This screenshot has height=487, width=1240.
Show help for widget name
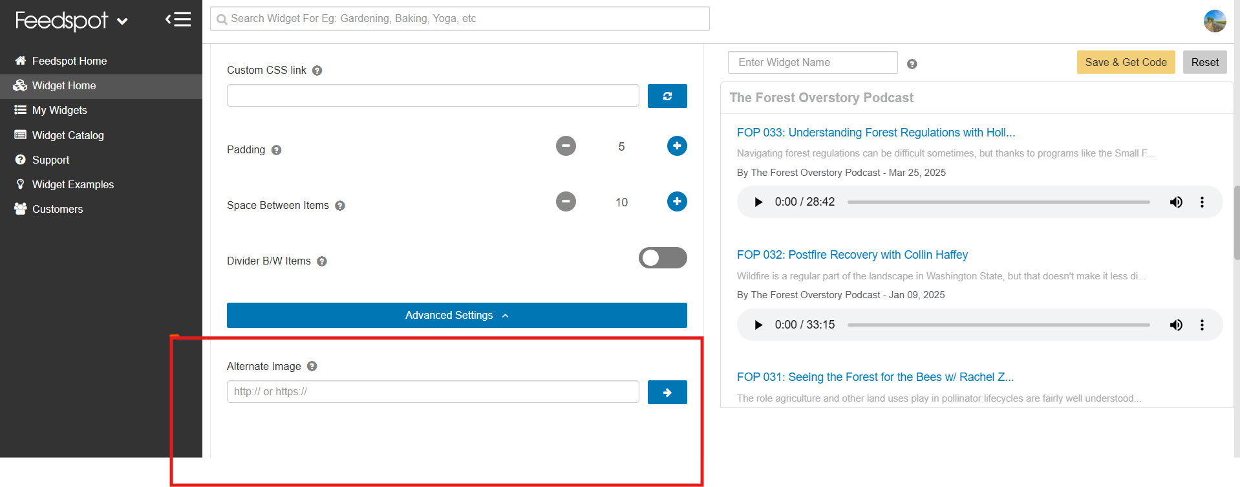click(x=912, y=63)
